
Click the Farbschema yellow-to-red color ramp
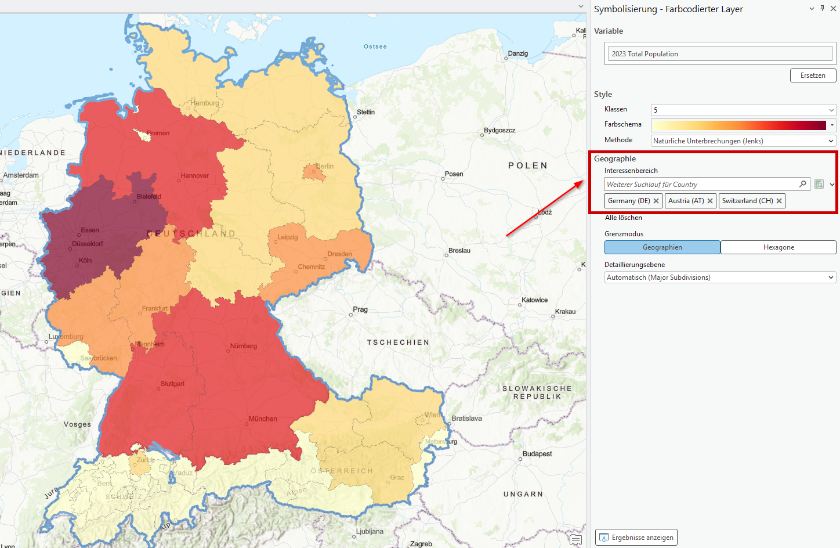tap(739, 125)
